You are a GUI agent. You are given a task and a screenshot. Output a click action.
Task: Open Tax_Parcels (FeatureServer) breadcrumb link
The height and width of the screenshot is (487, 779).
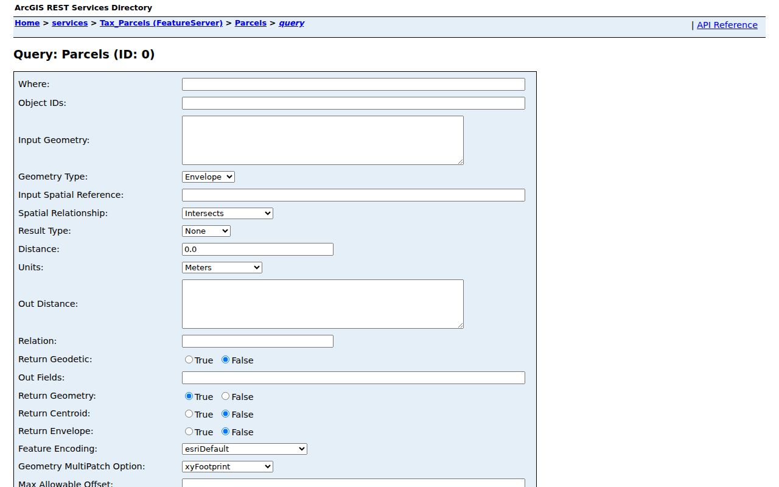click(161, 23)
